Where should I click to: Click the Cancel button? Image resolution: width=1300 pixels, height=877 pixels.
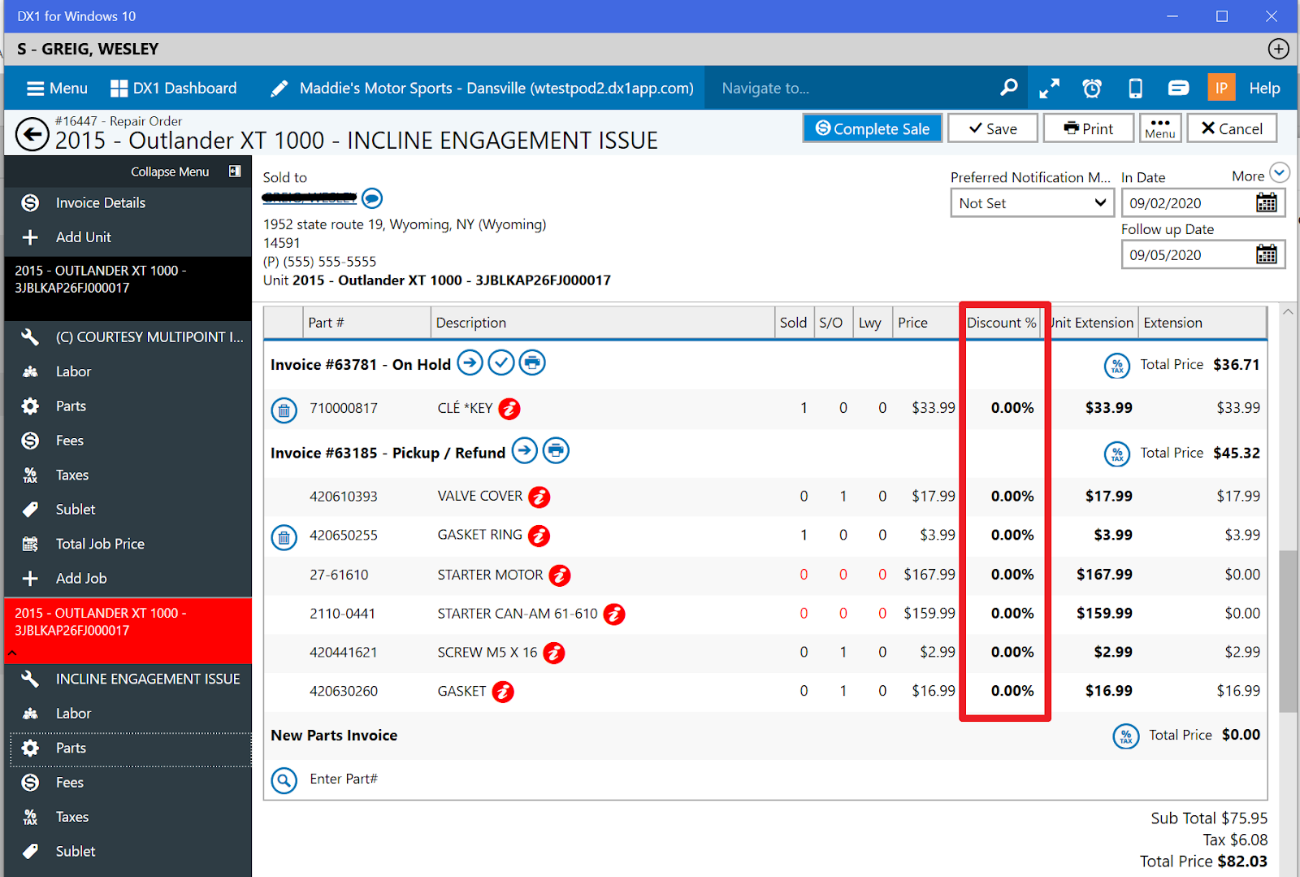pyautogui.click(x=1232, y=128)
